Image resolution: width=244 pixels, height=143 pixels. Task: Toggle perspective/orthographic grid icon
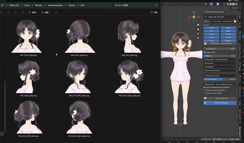click(x=198, y=38)
